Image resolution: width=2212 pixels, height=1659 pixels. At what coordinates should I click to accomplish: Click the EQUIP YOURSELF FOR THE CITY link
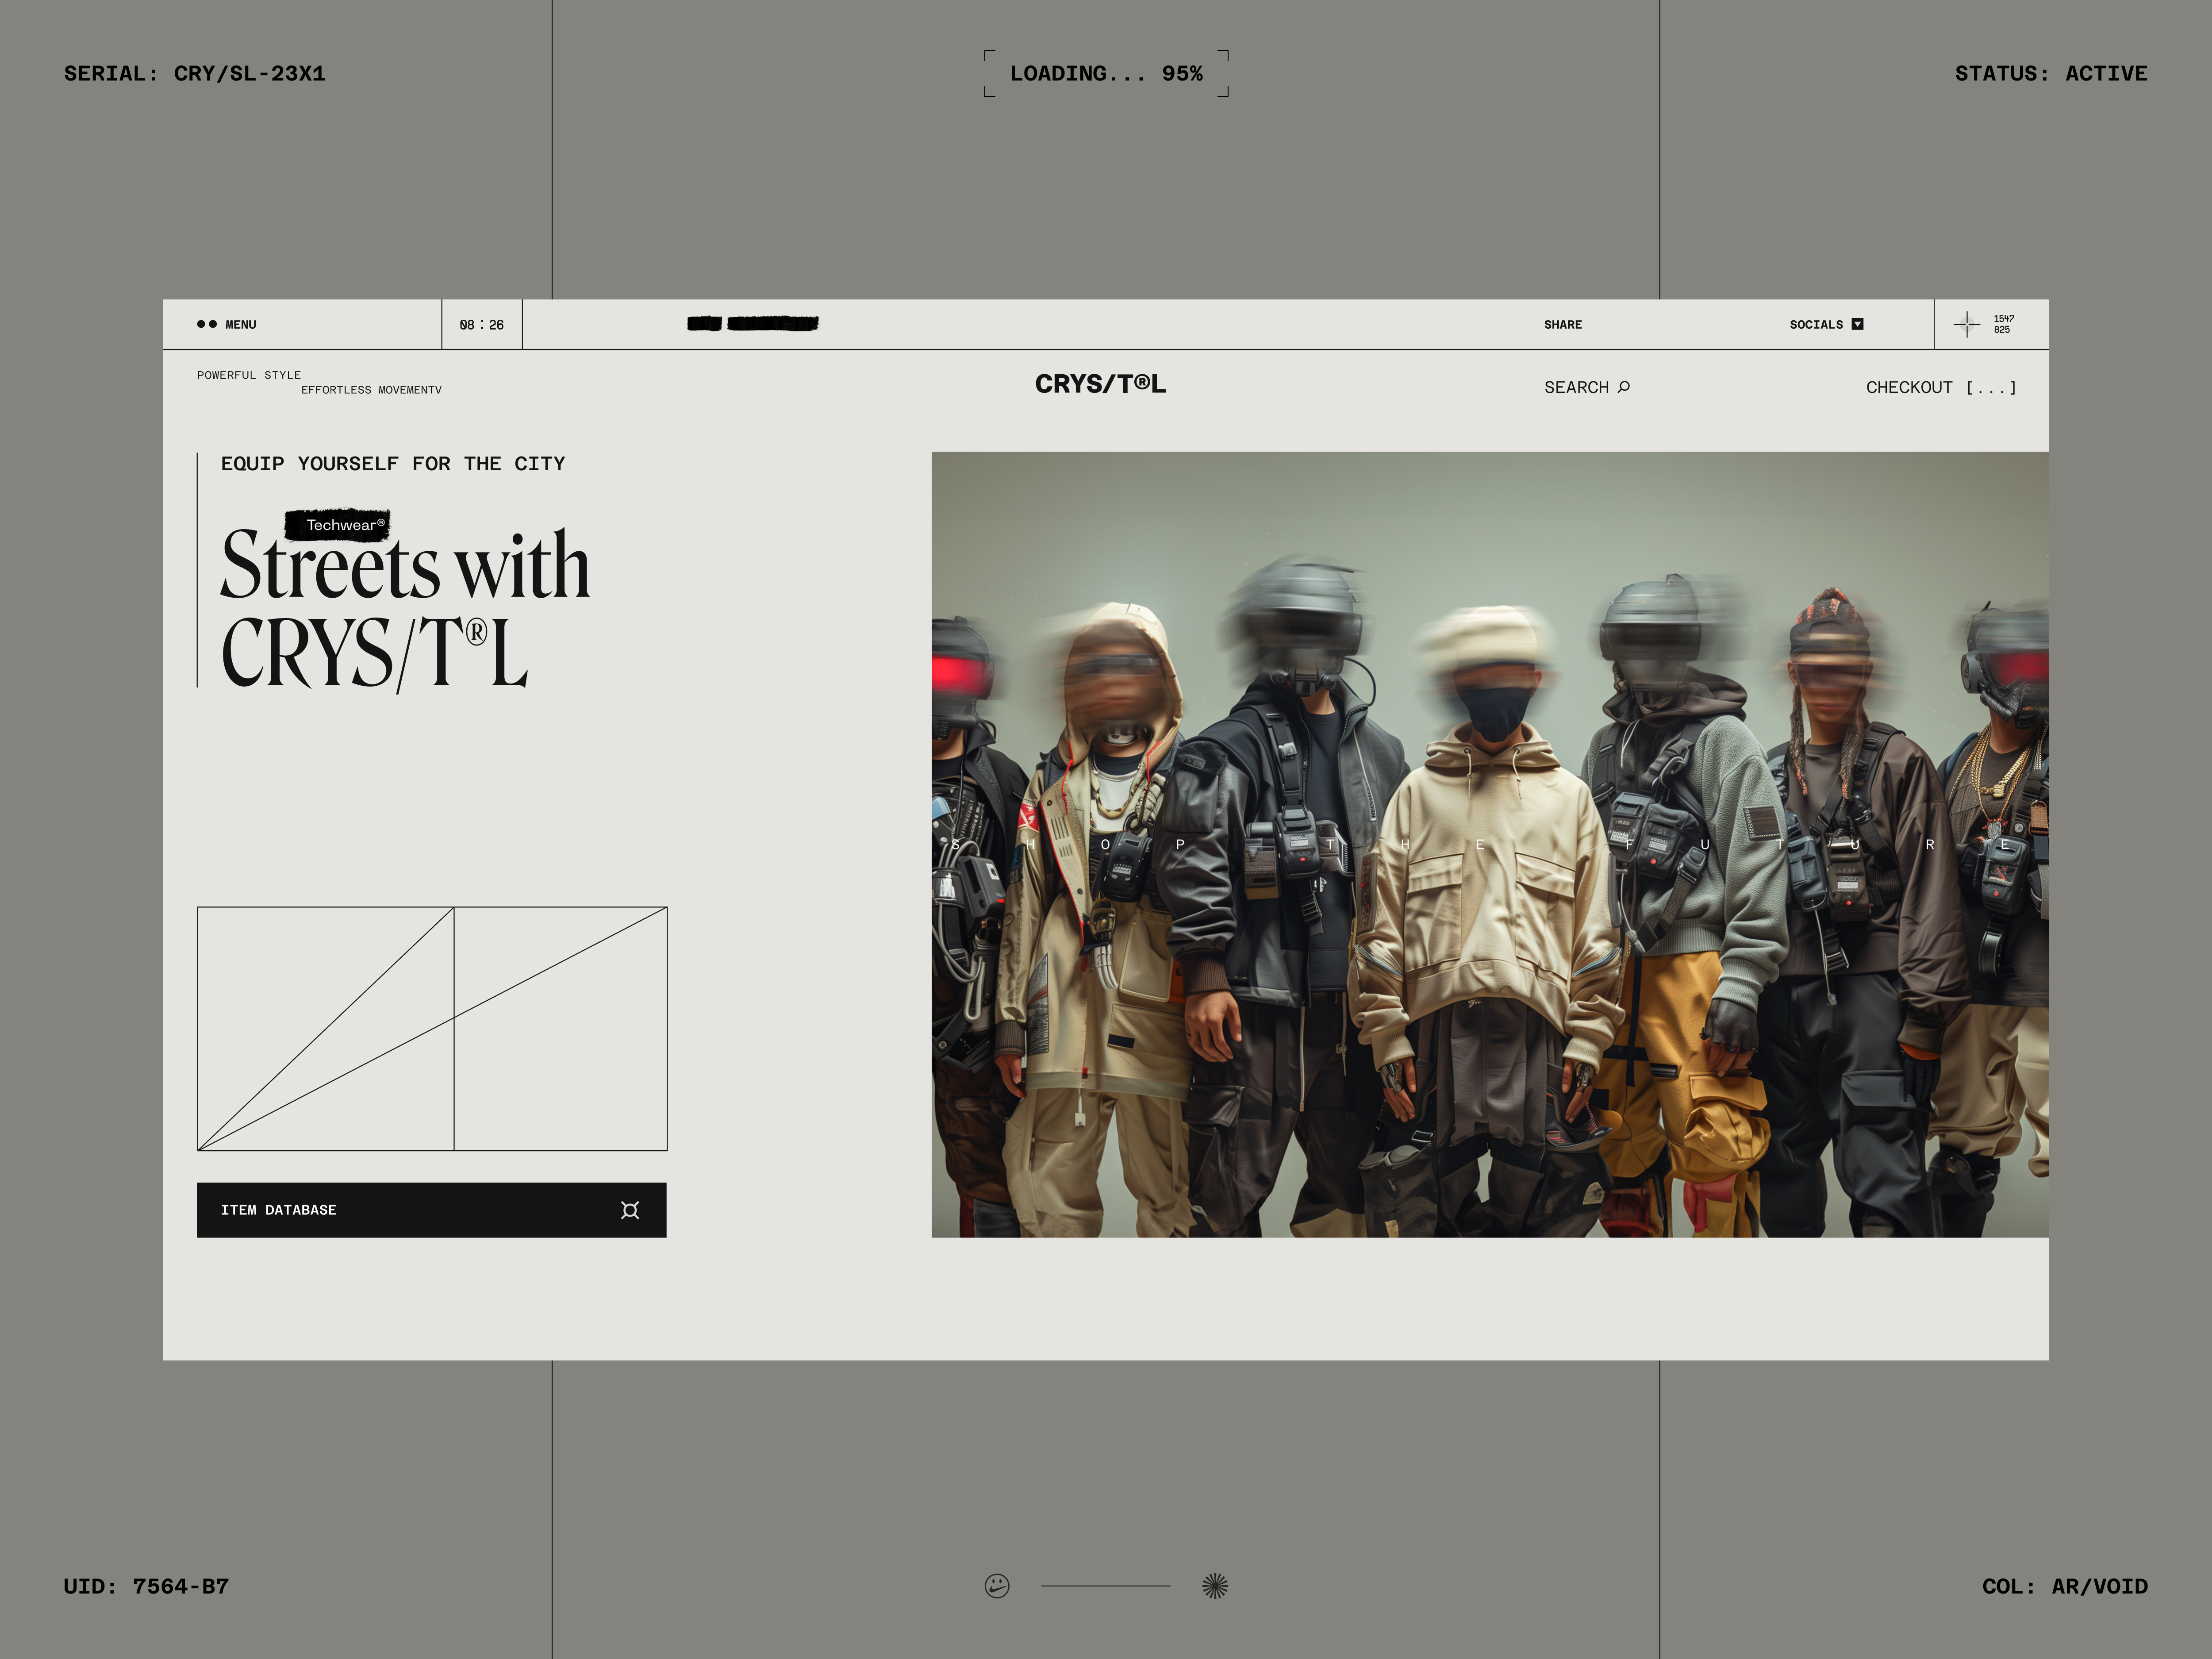(392, 463)
